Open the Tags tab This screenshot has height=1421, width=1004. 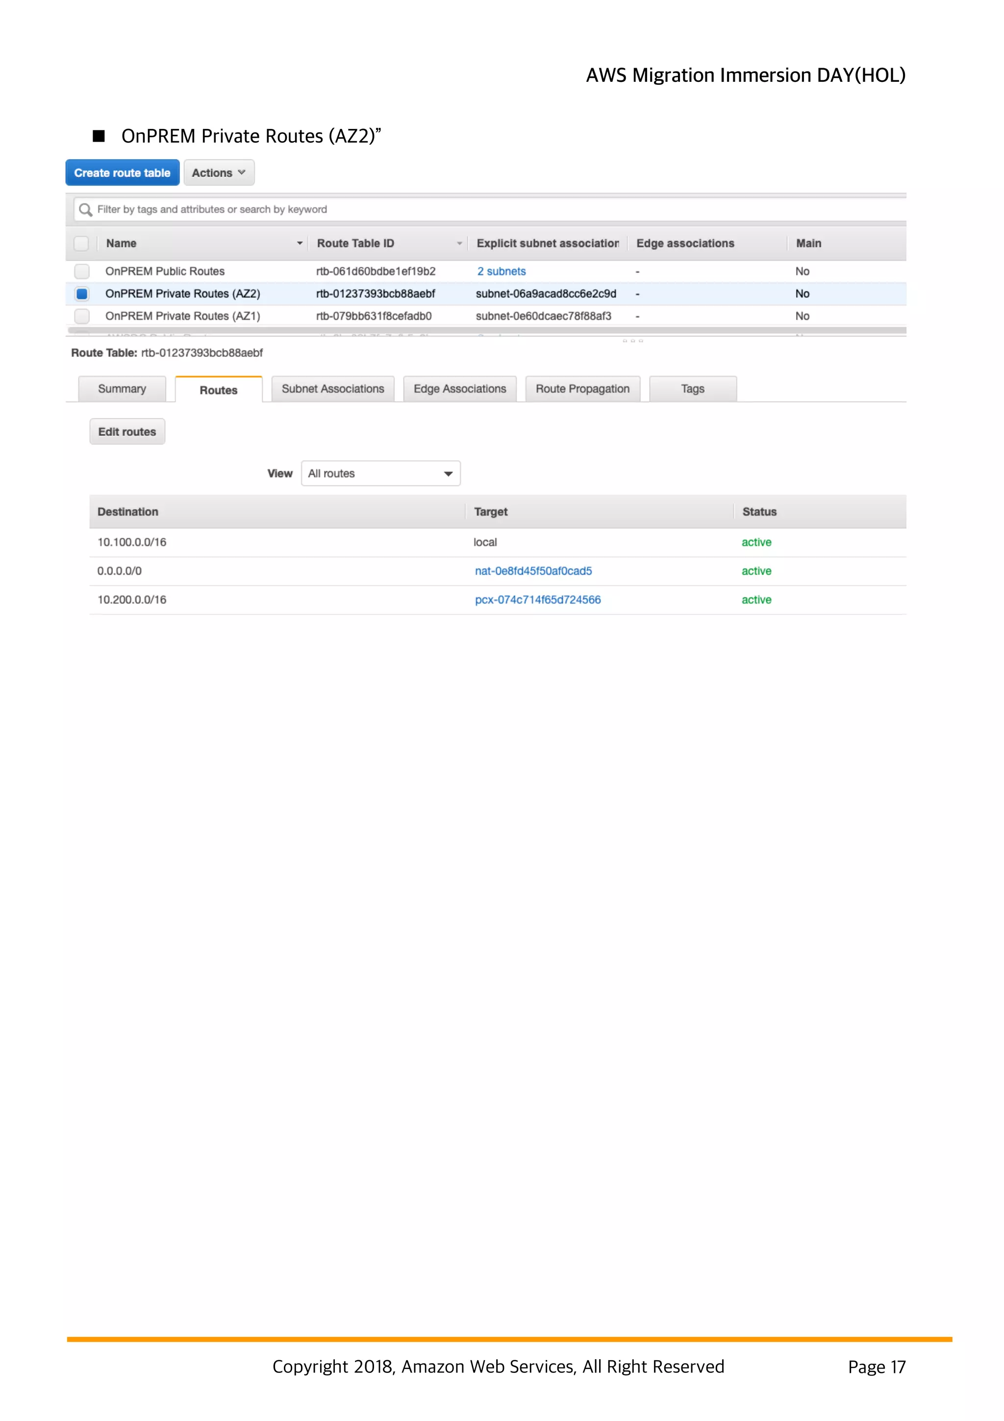click(693, 389)
